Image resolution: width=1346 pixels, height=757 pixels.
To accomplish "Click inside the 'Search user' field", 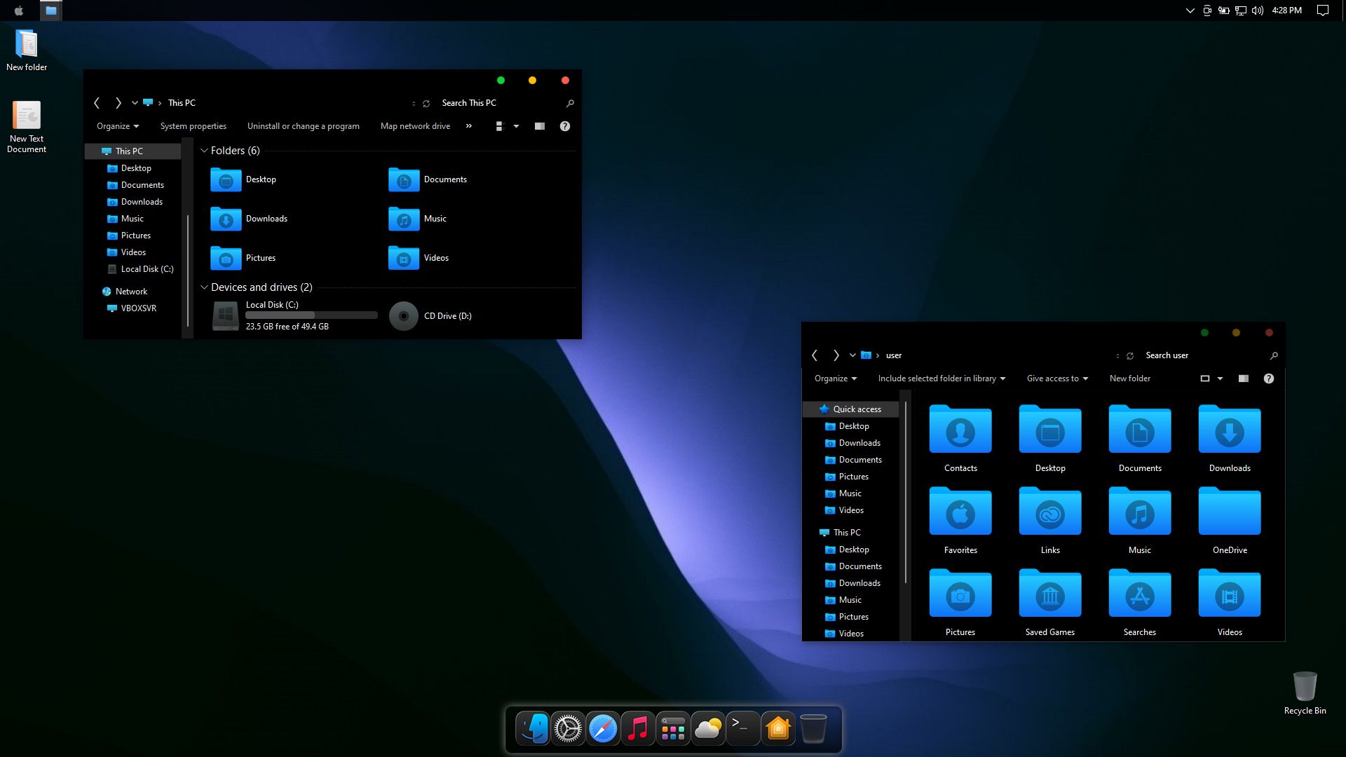I will pyautogui.click(x=1192, y=355).
